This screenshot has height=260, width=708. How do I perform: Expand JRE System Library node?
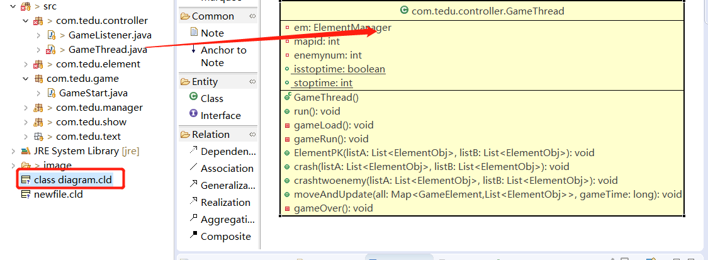tap(12, 150)
